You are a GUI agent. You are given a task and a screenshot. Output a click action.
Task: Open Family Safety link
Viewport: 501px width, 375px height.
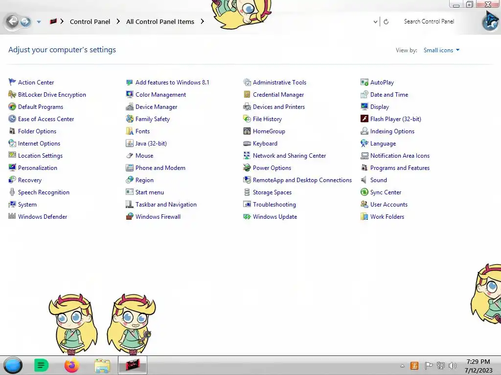point(153,119)
